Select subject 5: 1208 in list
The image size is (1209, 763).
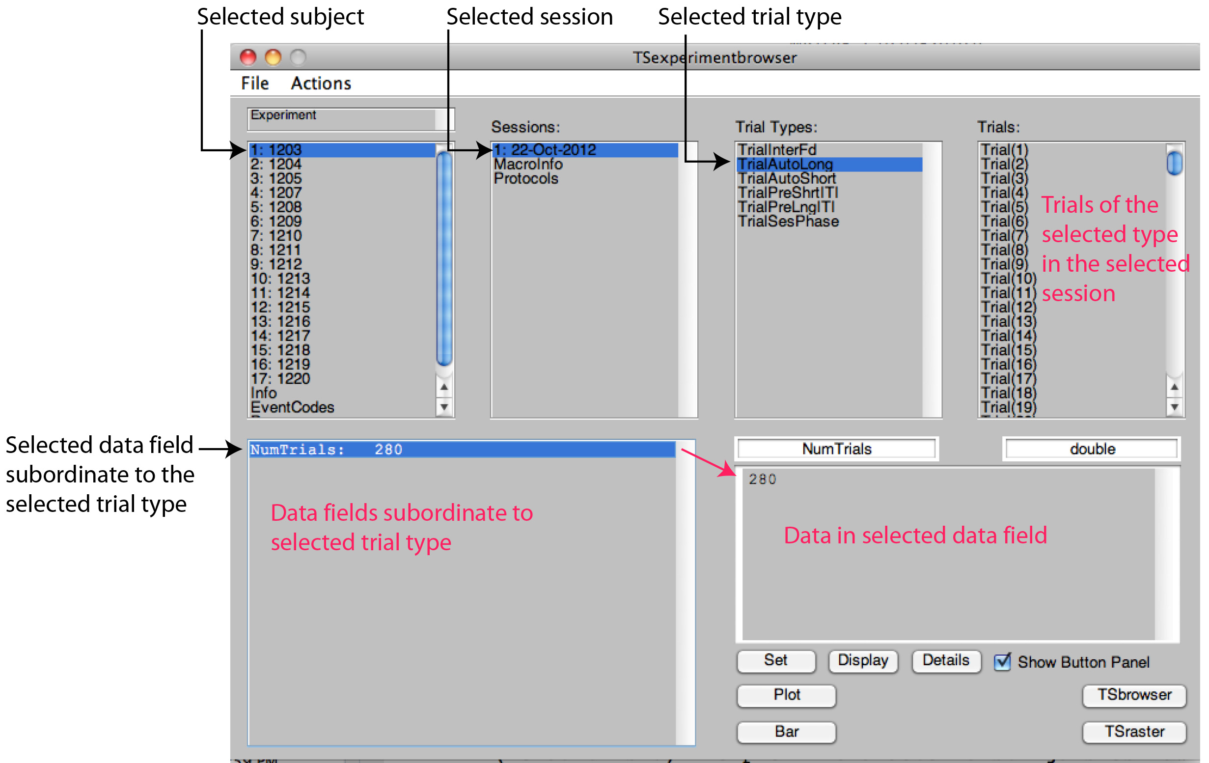(x=276, y=207)
